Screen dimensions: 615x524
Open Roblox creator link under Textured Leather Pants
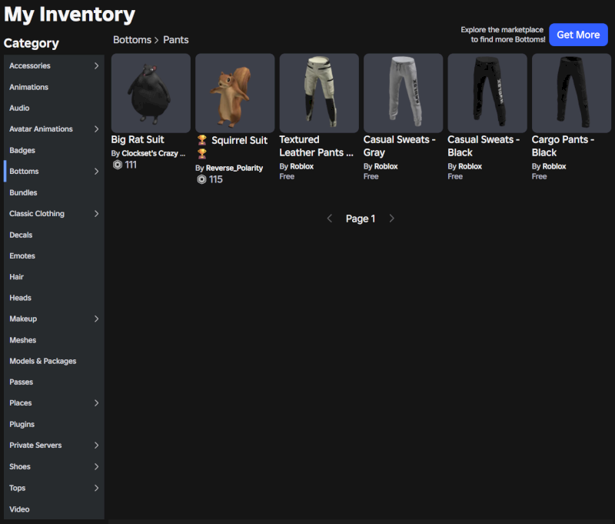point(301,166)
